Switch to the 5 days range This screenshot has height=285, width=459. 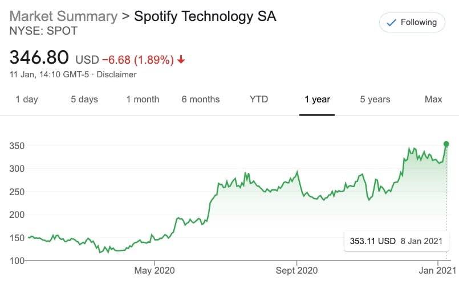tap(84, 100)
